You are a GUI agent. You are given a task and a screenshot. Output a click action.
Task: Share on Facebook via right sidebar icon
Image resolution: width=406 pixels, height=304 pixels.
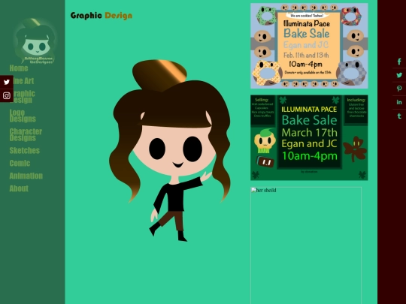pyautogui.click(x=399, y=62)
